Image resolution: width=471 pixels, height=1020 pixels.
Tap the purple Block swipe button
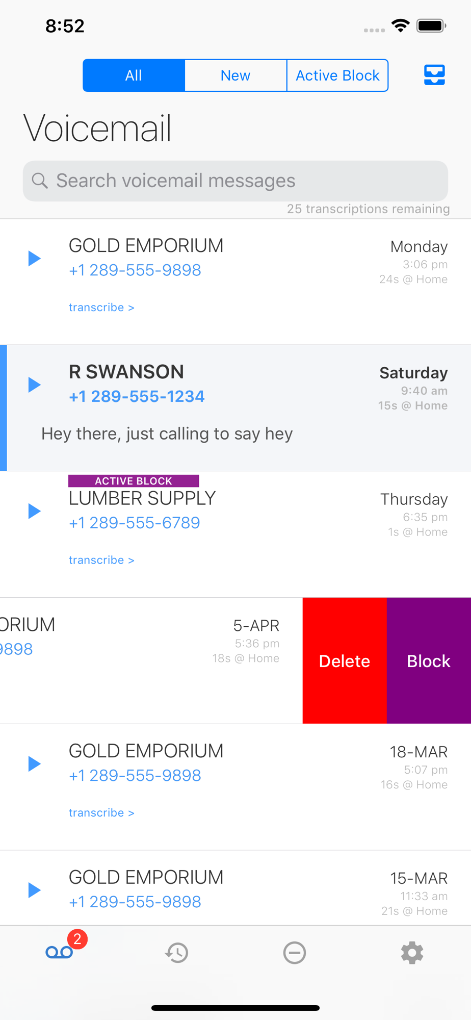coord(429,661)
